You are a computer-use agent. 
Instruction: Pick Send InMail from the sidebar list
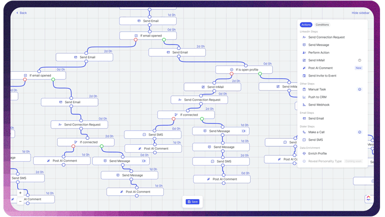point(313,60)
